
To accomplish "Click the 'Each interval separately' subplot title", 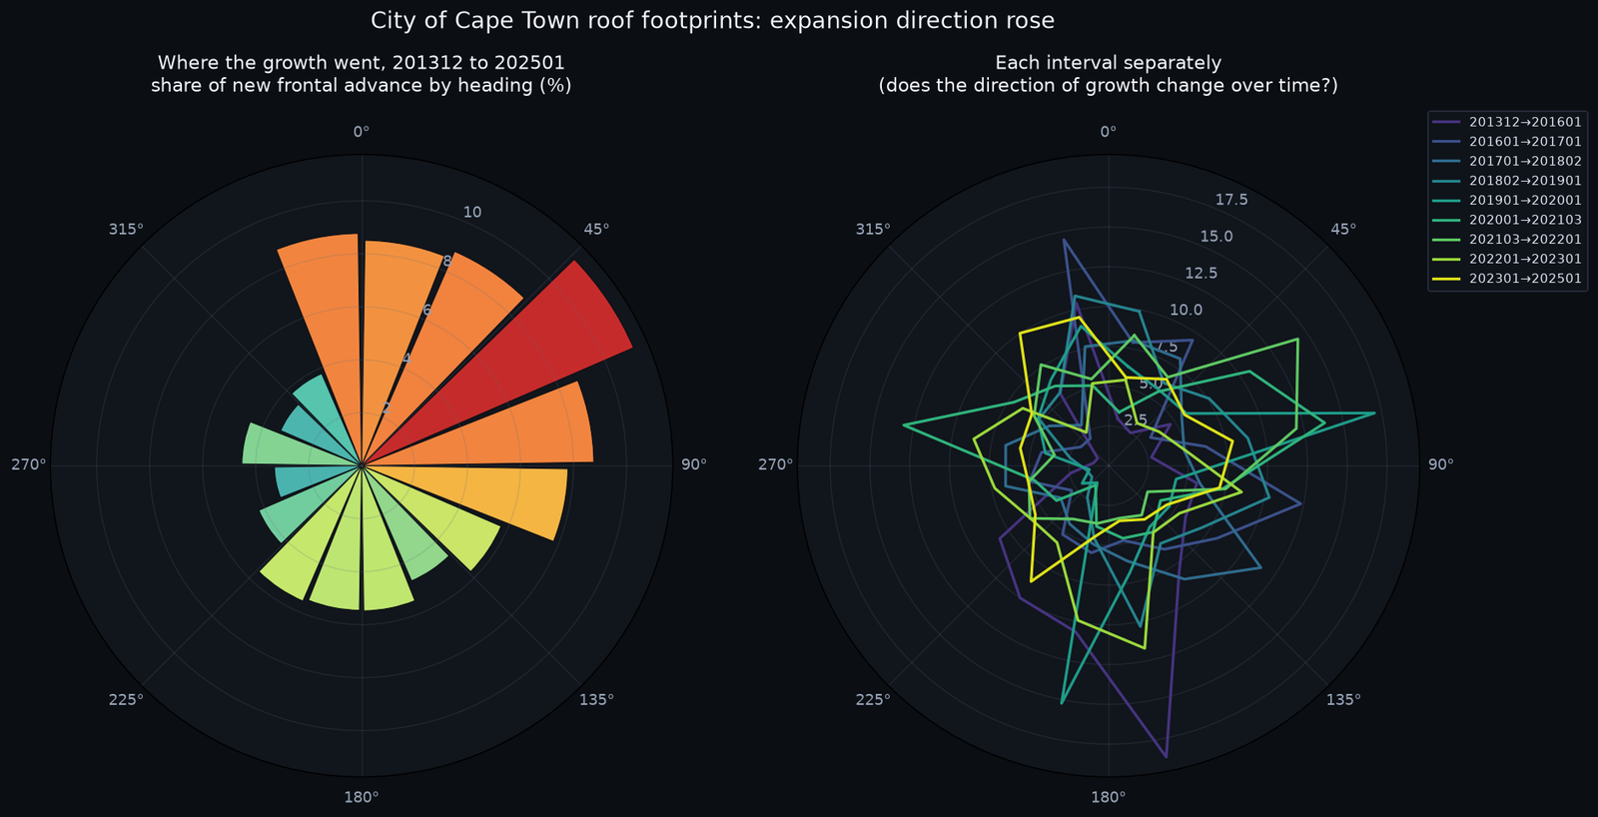I will pos(1109,74).
